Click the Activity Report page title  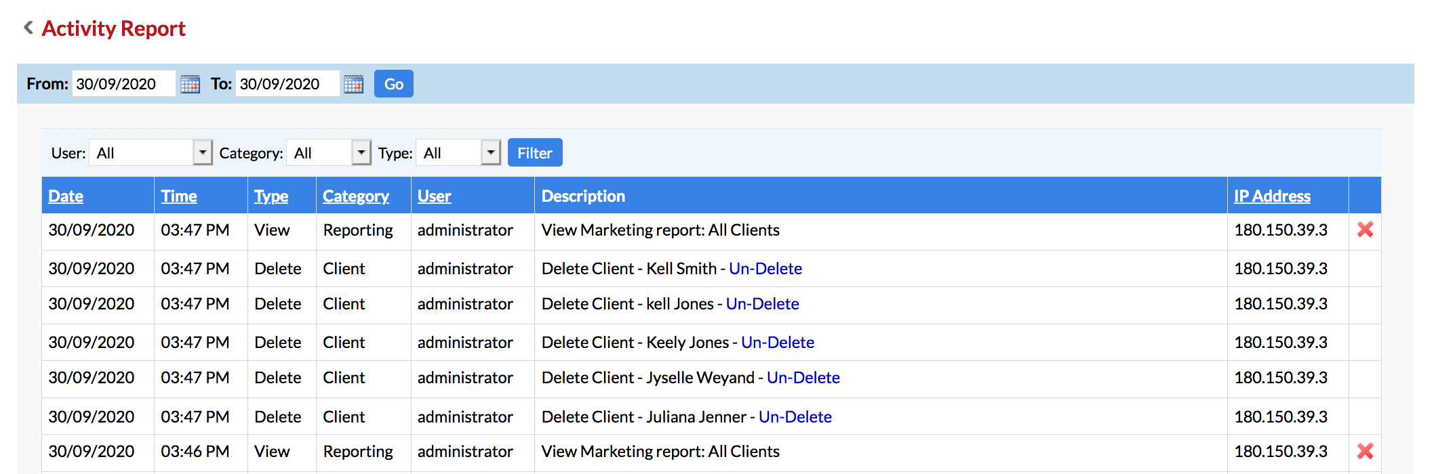(113, 28)
